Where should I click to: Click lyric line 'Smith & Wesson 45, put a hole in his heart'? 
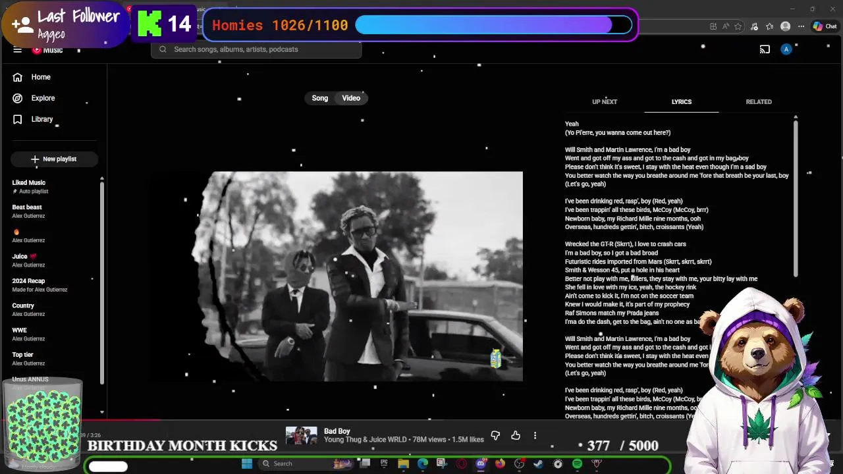pyautogui.click(x=622, y=270)
